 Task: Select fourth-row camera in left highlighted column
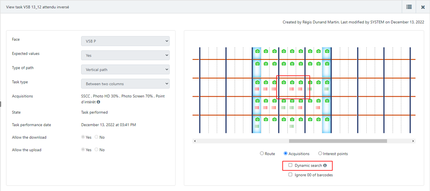click(x=257, y=101)
